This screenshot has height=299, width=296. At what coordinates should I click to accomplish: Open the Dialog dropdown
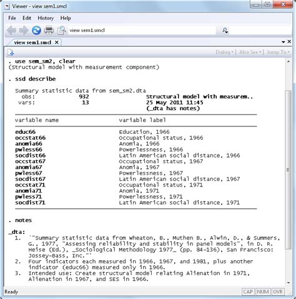[x=224, y=52]
